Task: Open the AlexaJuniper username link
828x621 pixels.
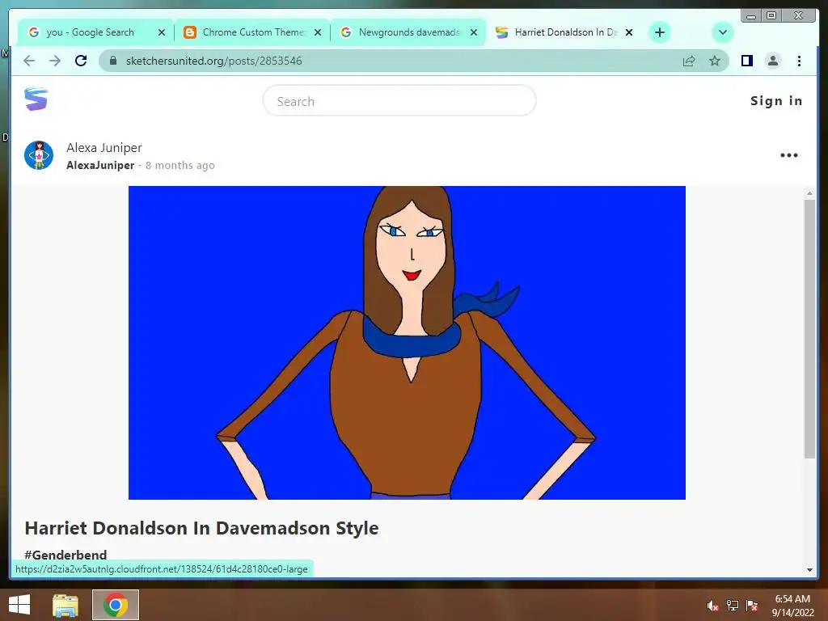Action: pos(100,165)
